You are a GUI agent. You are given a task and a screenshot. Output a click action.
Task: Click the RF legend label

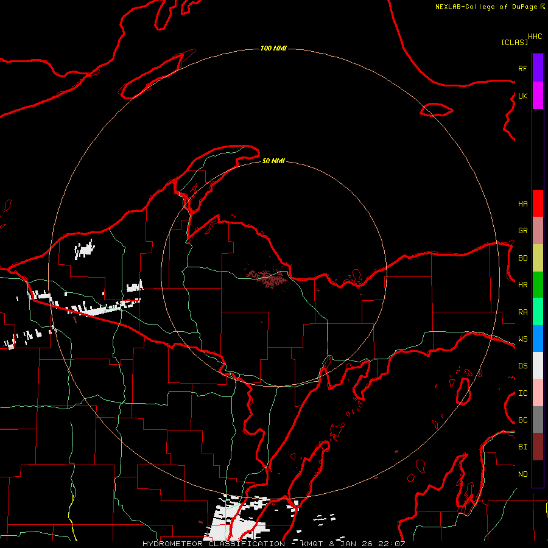tap(522, 68)
